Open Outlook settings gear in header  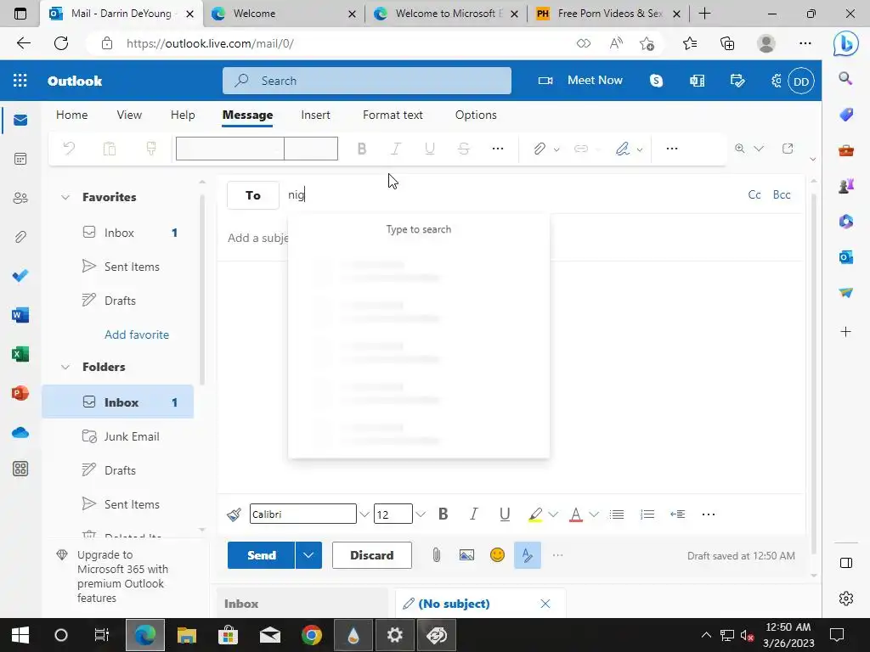click(777, 81)
